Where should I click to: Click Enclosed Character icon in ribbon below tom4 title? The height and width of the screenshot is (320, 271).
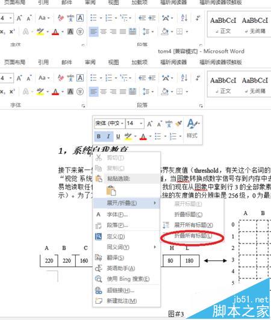(x=80, y=92)
